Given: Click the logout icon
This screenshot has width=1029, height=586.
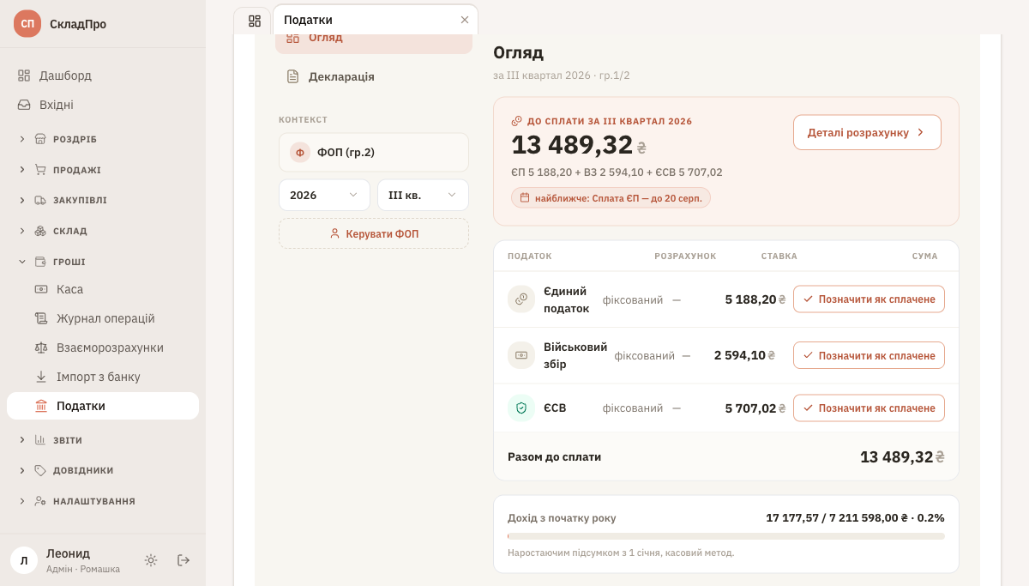Looking at the screenshot, I should (184, 560).
